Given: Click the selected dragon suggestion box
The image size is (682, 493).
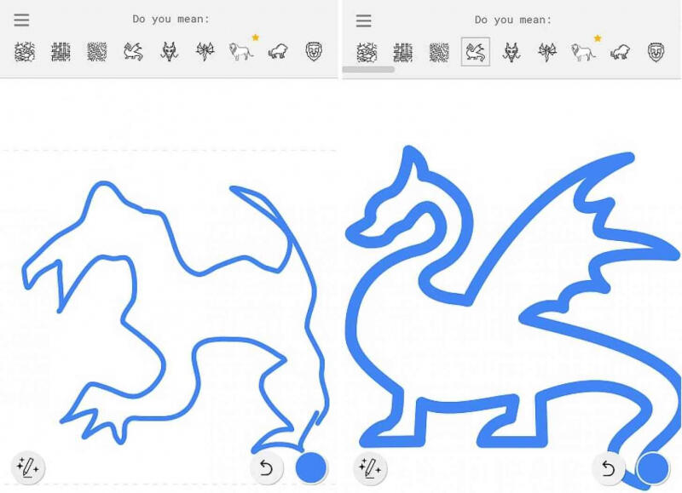Looking at the screenshot, I should (475, 49).
